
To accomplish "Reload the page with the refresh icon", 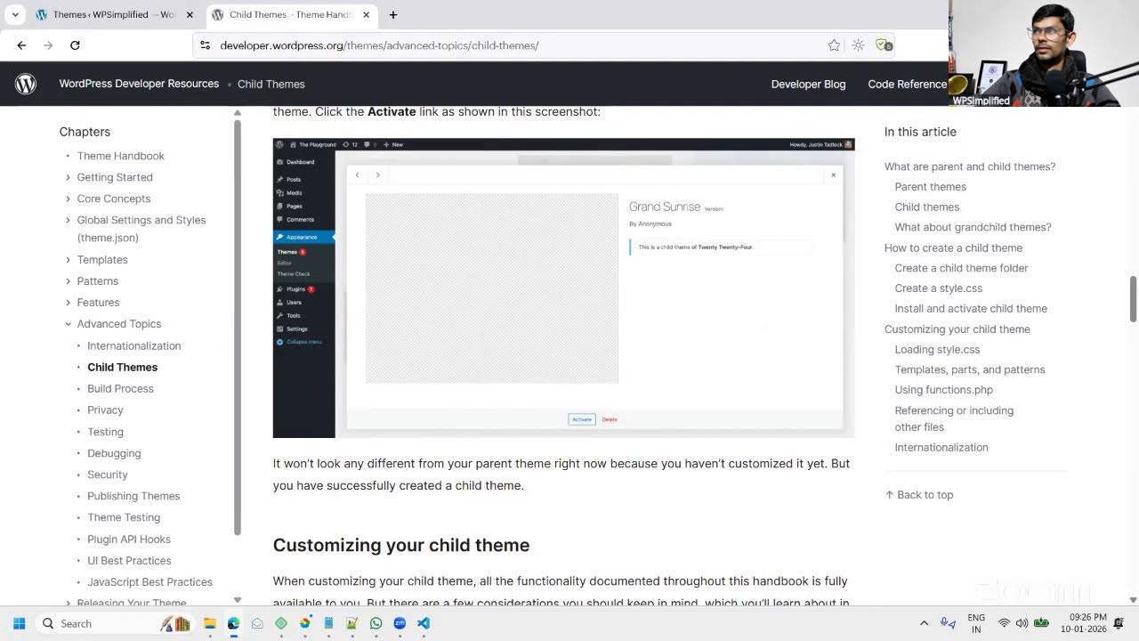I will tap(75, 45).
